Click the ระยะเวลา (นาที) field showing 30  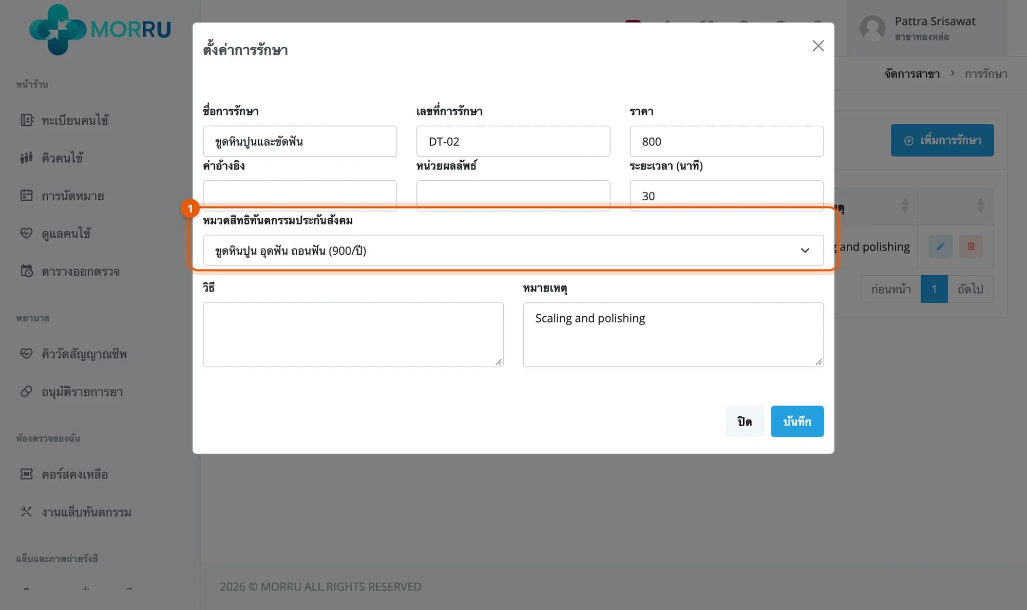[x=727, y=195]
